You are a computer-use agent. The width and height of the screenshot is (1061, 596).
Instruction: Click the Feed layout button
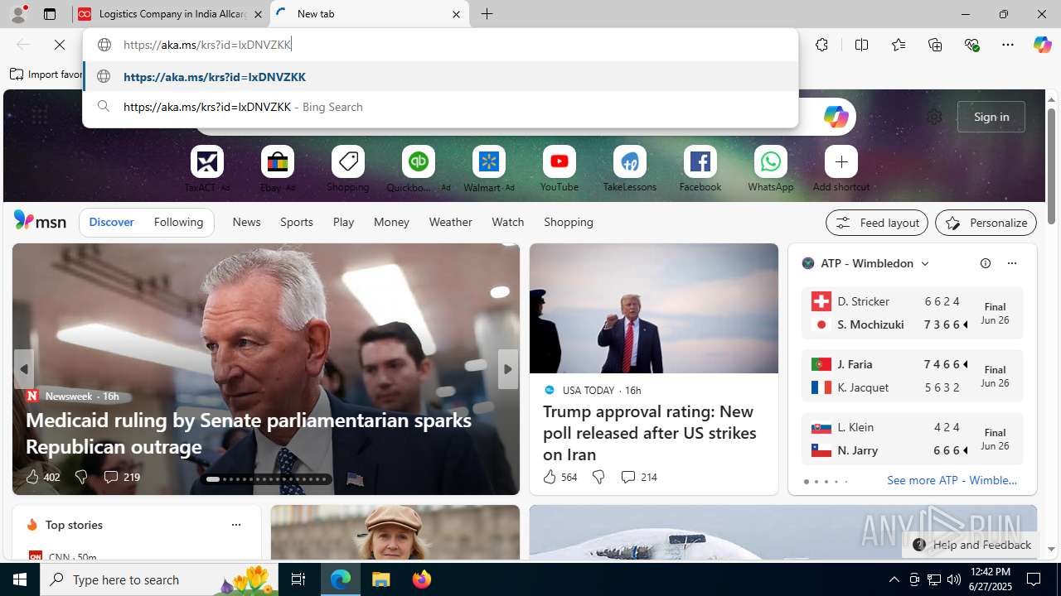click(x=877, y=223)
